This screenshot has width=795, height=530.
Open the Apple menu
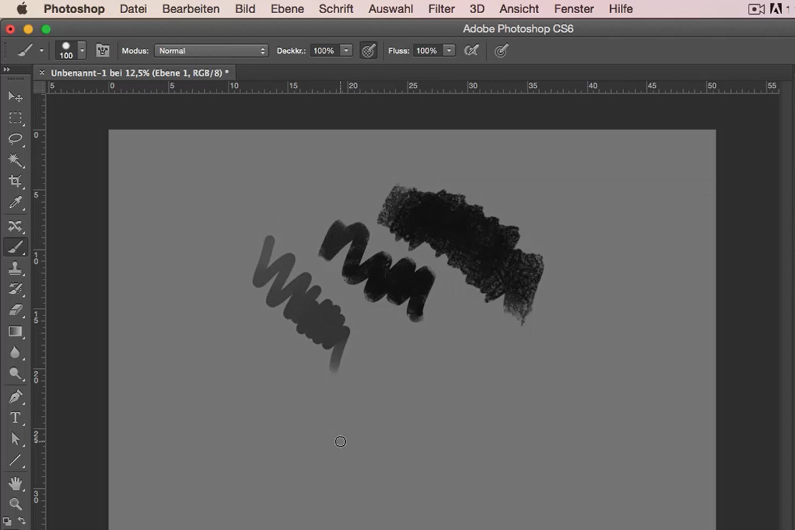22,9
